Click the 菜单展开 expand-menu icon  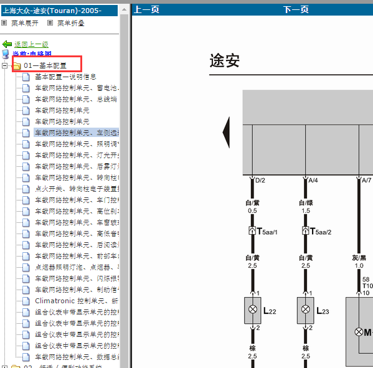tap(4, 23)
